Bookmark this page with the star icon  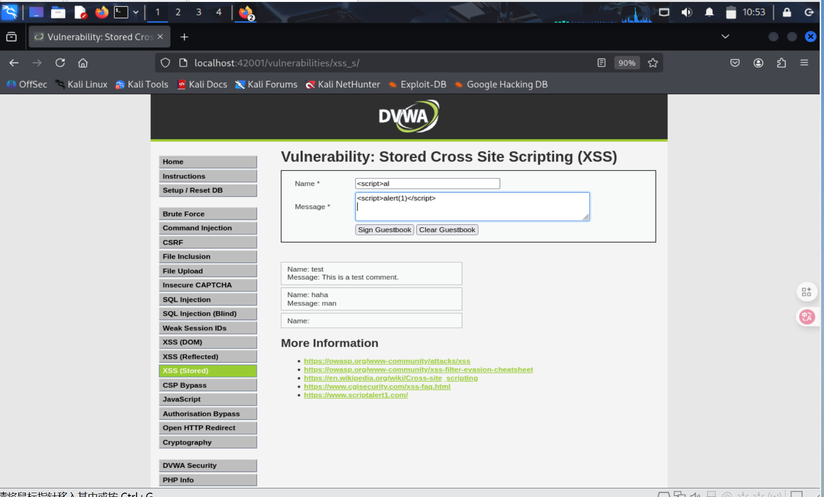[x=652, y=63]
